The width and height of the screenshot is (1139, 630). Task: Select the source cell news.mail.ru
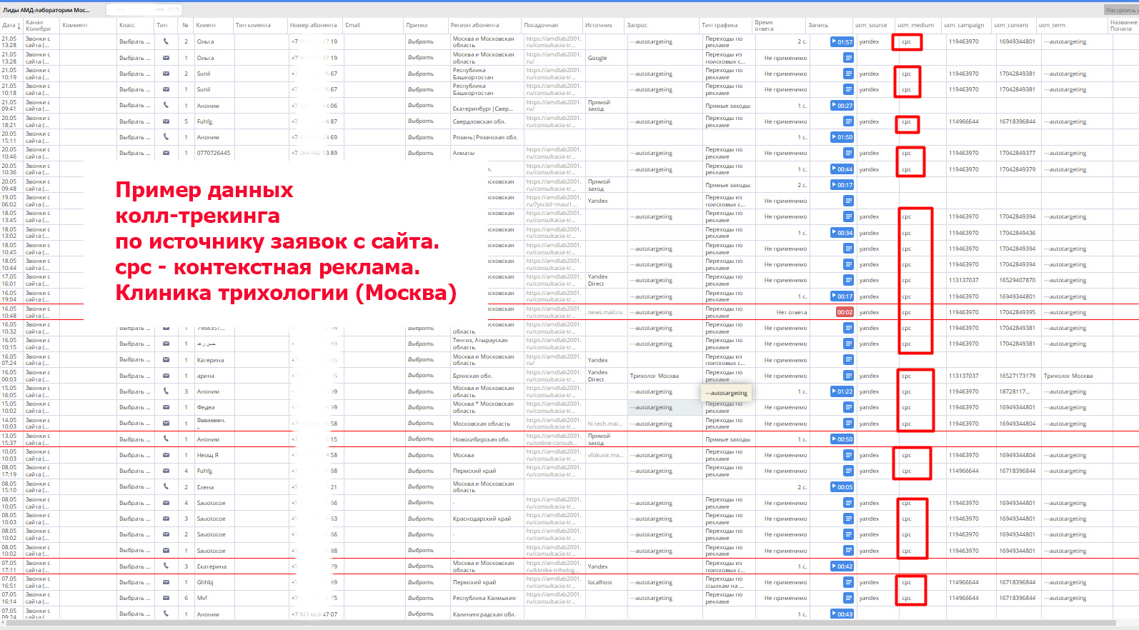[x=605, y=312]
